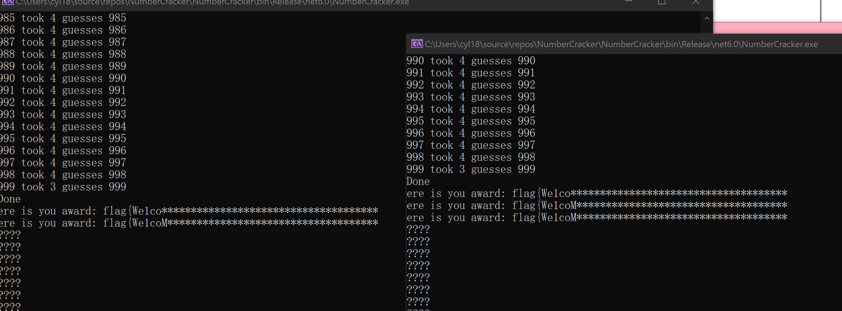Click the back console window's title bar icon

coord(8,2)
